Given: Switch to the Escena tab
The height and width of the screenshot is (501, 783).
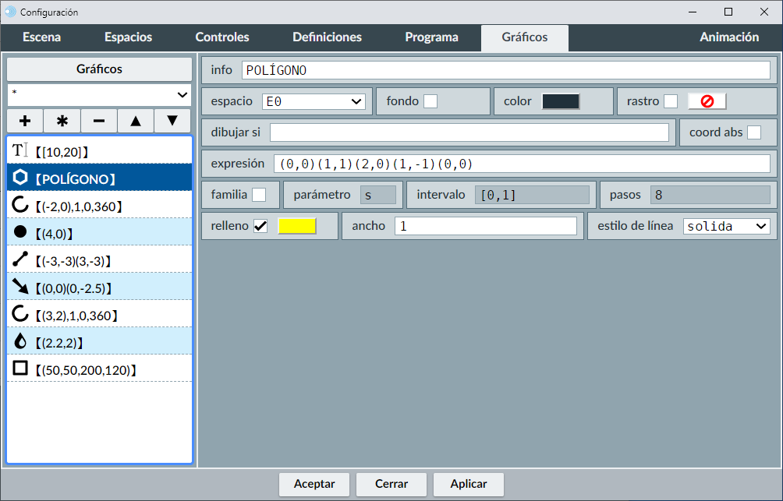Looking at the screenshot, I should [41, 37].
